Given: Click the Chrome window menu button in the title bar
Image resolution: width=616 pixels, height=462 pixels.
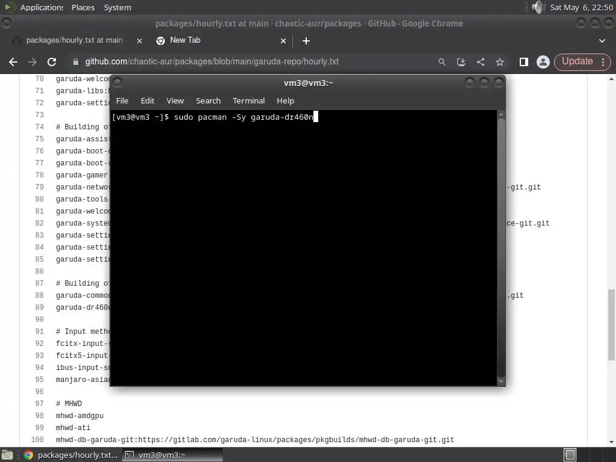Looking at the screenshot, I should (x=7, y=23).
